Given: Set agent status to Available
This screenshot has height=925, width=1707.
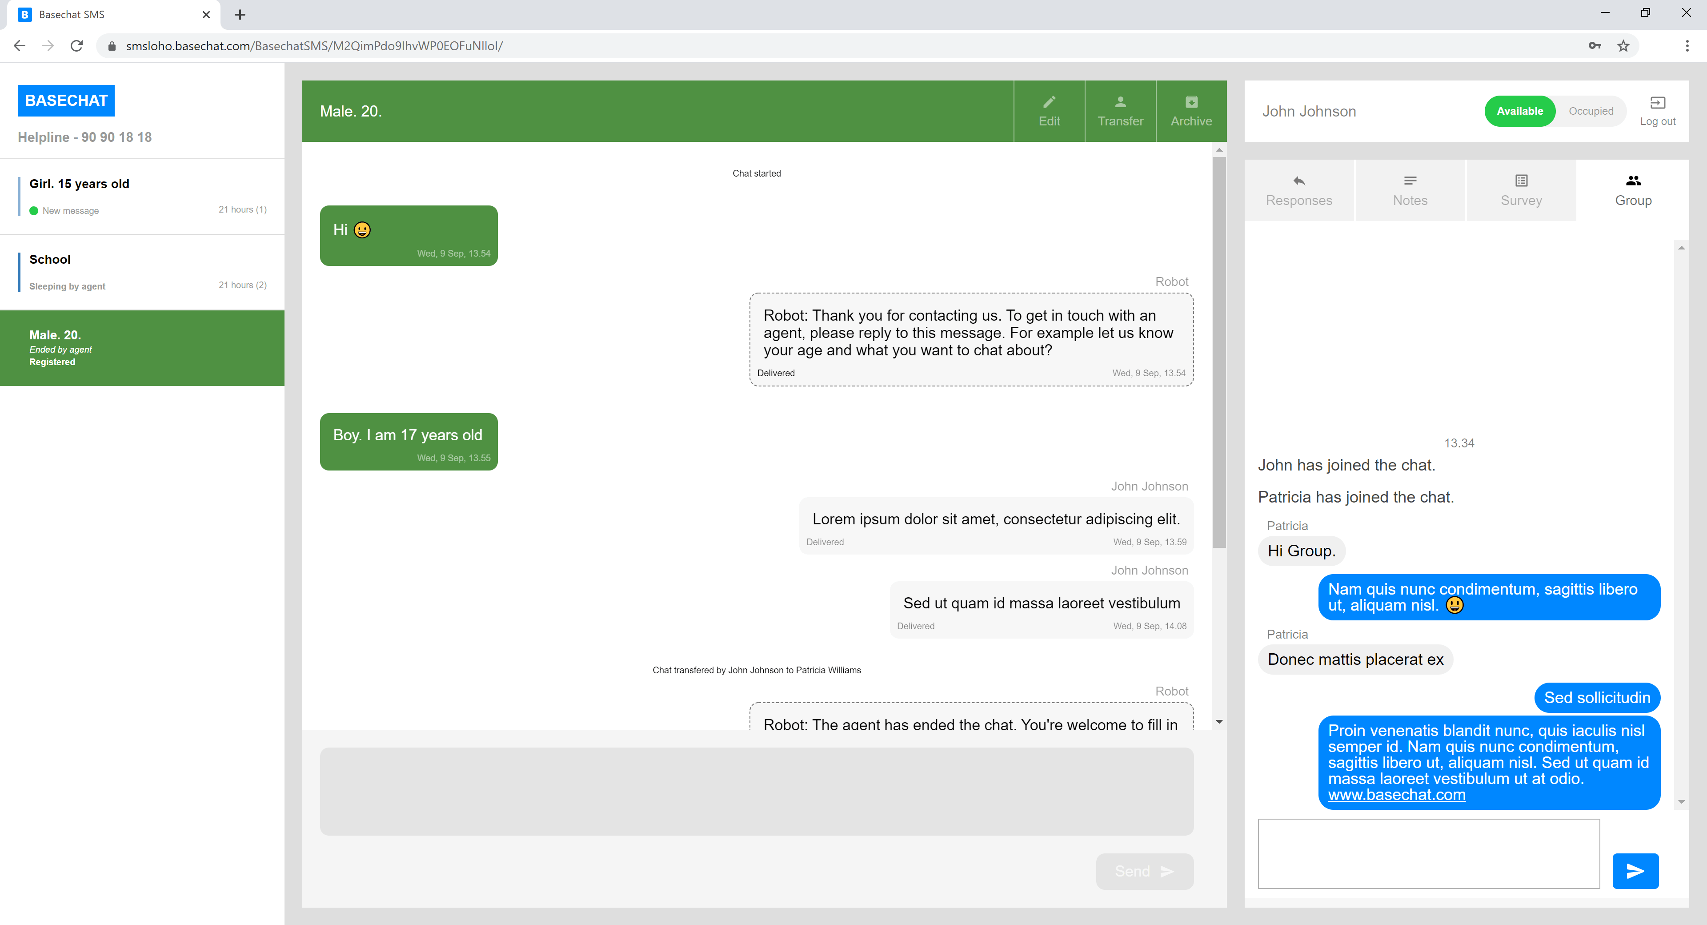Looking at the screenshot, I should point(1520,111).
